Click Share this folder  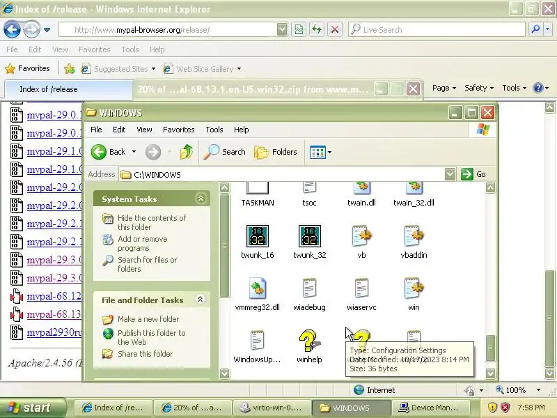[x=145, y=354]
